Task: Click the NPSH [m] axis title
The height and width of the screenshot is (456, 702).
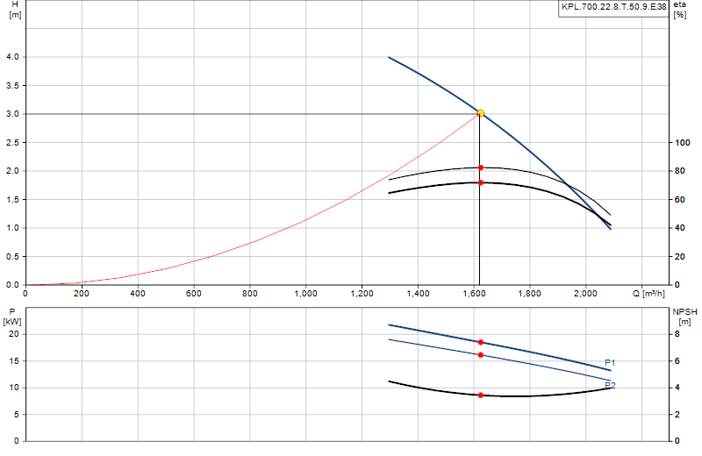Action: click(684, 317)
